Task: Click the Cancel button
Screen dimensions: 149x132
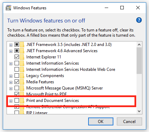Action: (129, 121)
